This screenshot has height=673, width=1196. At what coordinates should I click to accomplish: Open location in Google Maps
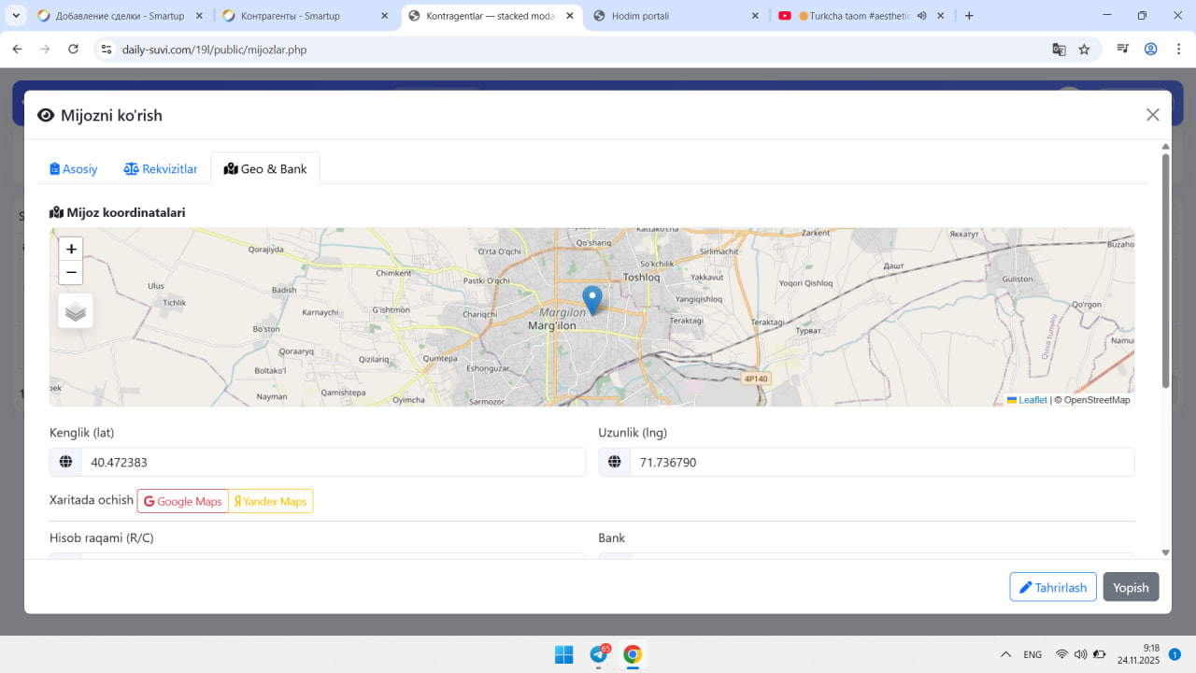pos(183,501)
